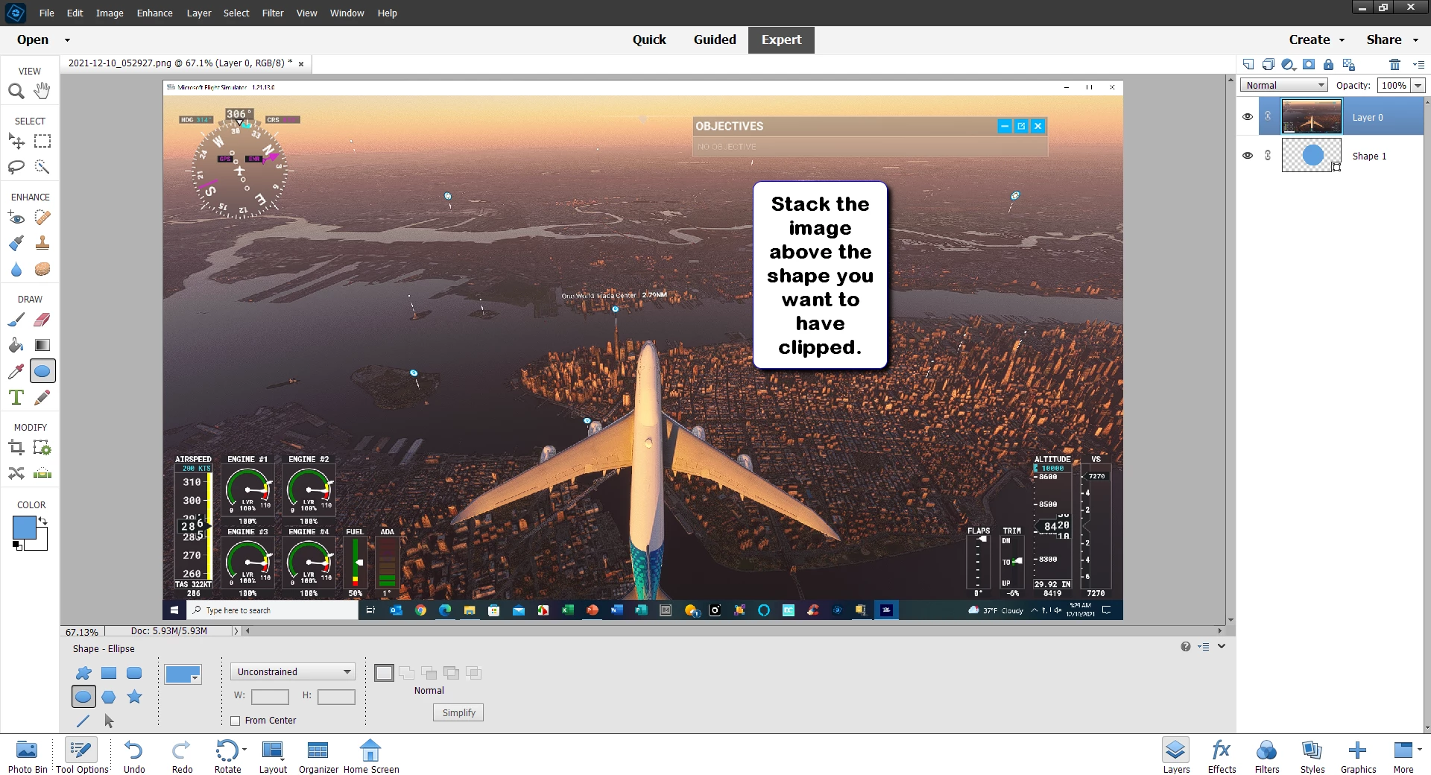Open the Photo Bin

pos(28,756)
